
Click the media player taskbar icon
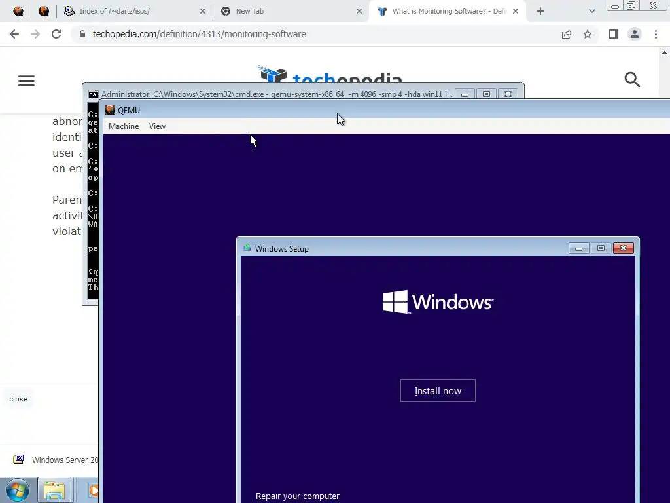point(93,490)
